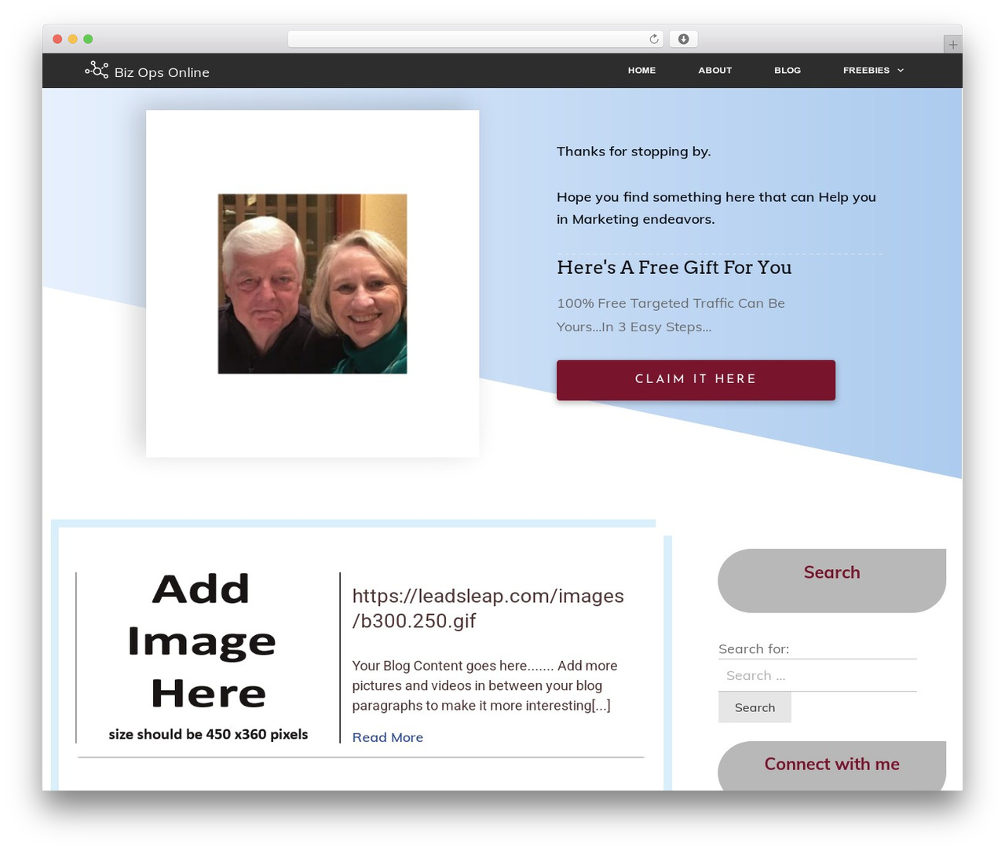Click the Biz Ops Online site title

(x=162, y=72)
